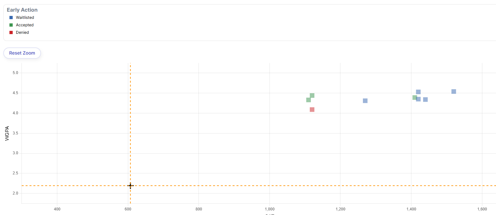The width and height of the screenshot is (496, 215).
Task: Click the leftmost green Accepted data point
Action: click(x=308, y=100)
